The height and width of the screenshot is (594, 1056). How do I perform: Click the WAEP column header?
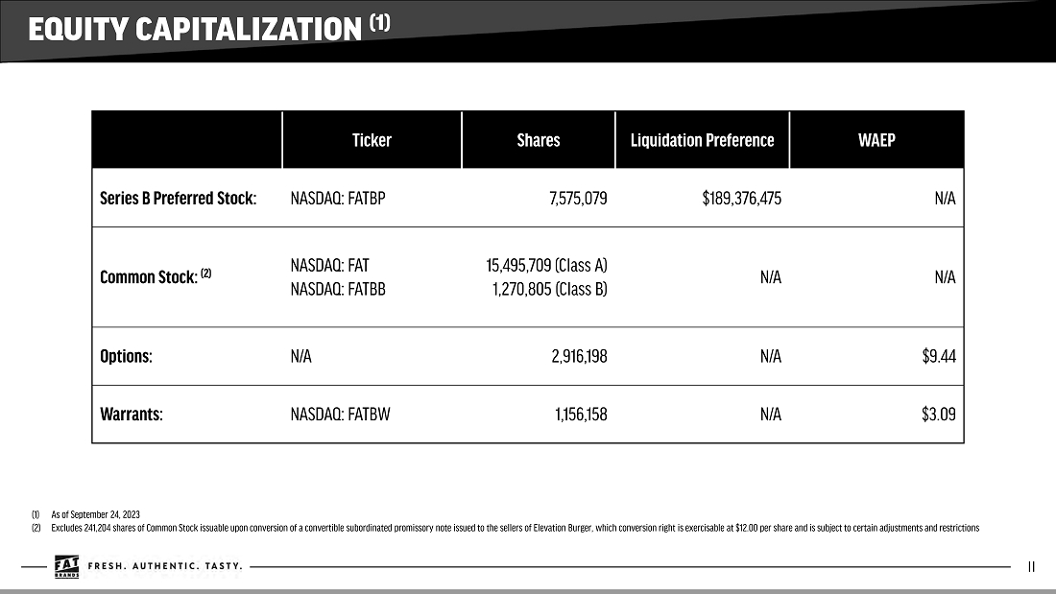pos(876,140)
